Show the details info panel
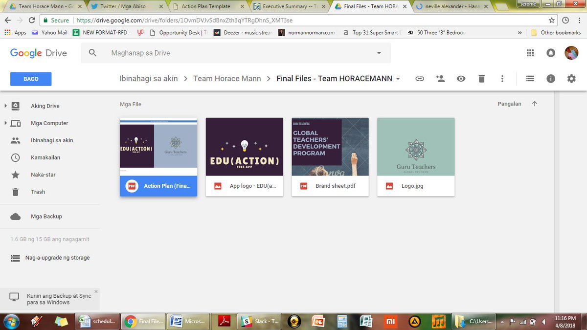The height and width of the screenshot is (330, 587). pos(551,79)
